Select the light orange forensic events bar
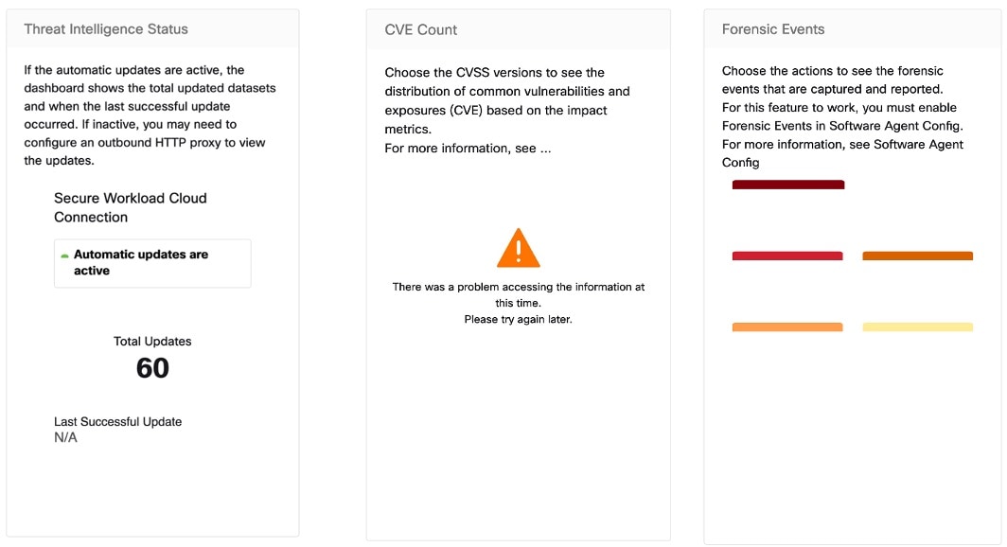 [787, 327]
